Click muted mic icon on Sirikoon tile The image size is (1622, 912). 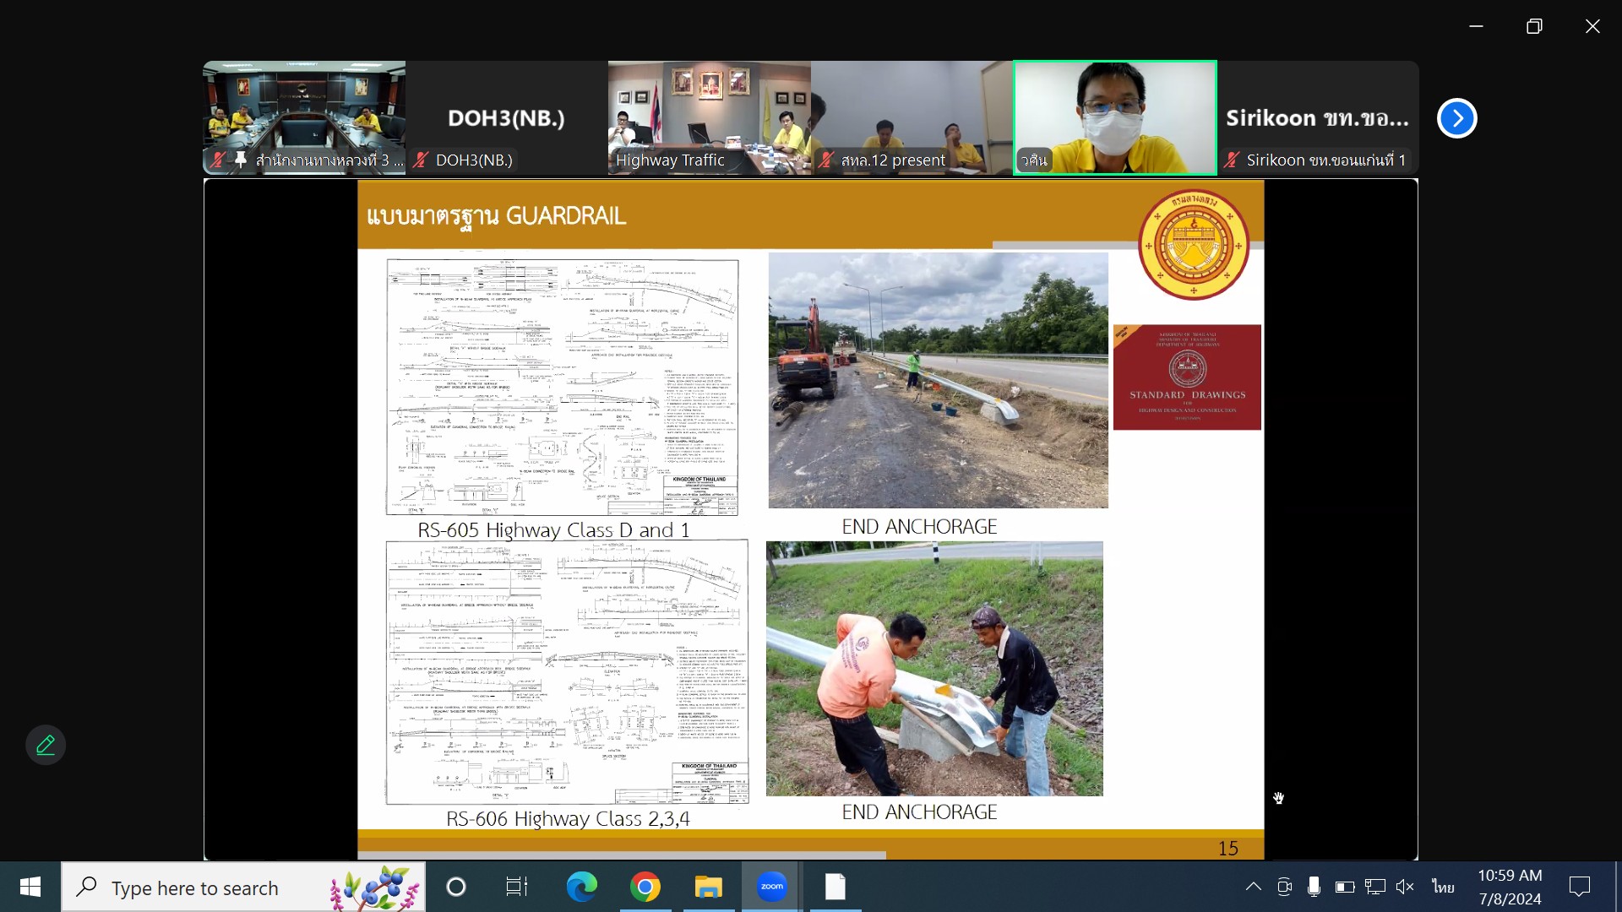click(1232, 160)
